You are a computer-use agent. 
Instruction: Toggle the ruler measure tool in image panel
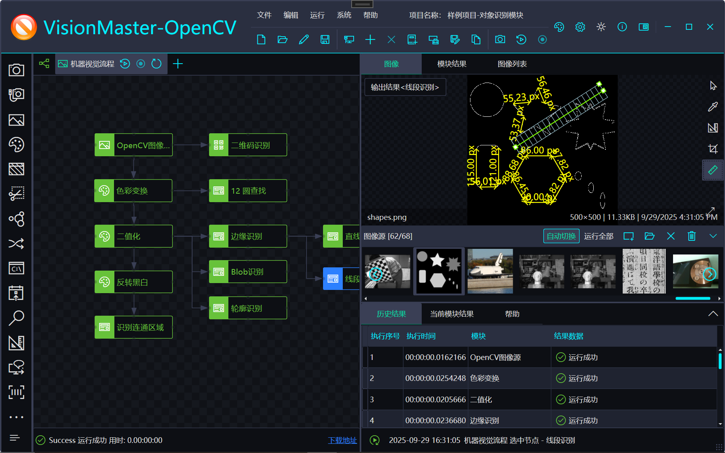point(713,170)
